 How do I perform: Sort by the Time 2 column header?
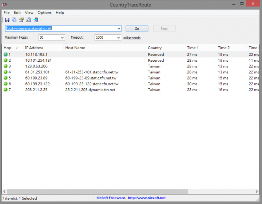(x=231, y=48)
